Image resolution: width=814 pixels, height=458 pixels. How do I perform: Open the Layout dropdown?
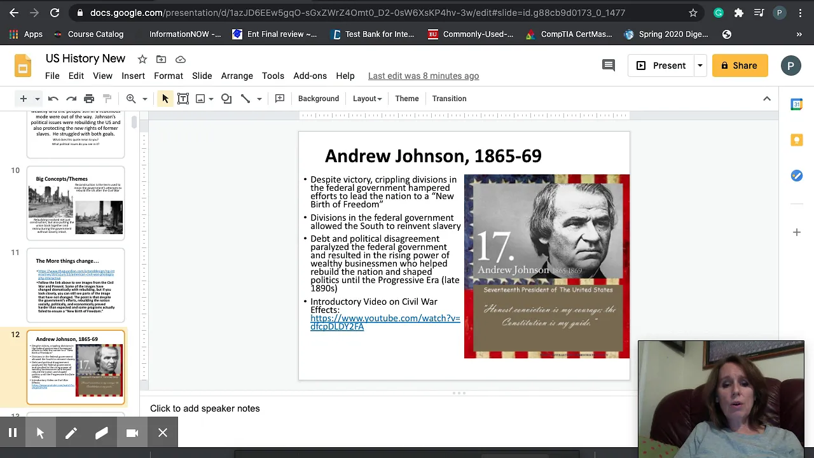pyautogui.click(x=367, y=99)
